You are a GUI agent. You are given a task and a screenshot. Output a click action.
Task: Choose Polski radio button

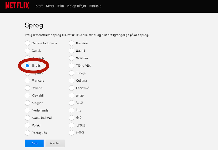pyautogui.click(x=28, y=125)
